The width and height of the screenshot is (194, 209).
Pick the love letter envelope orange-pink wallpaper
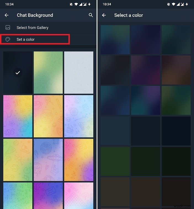(x=79, y=160)
